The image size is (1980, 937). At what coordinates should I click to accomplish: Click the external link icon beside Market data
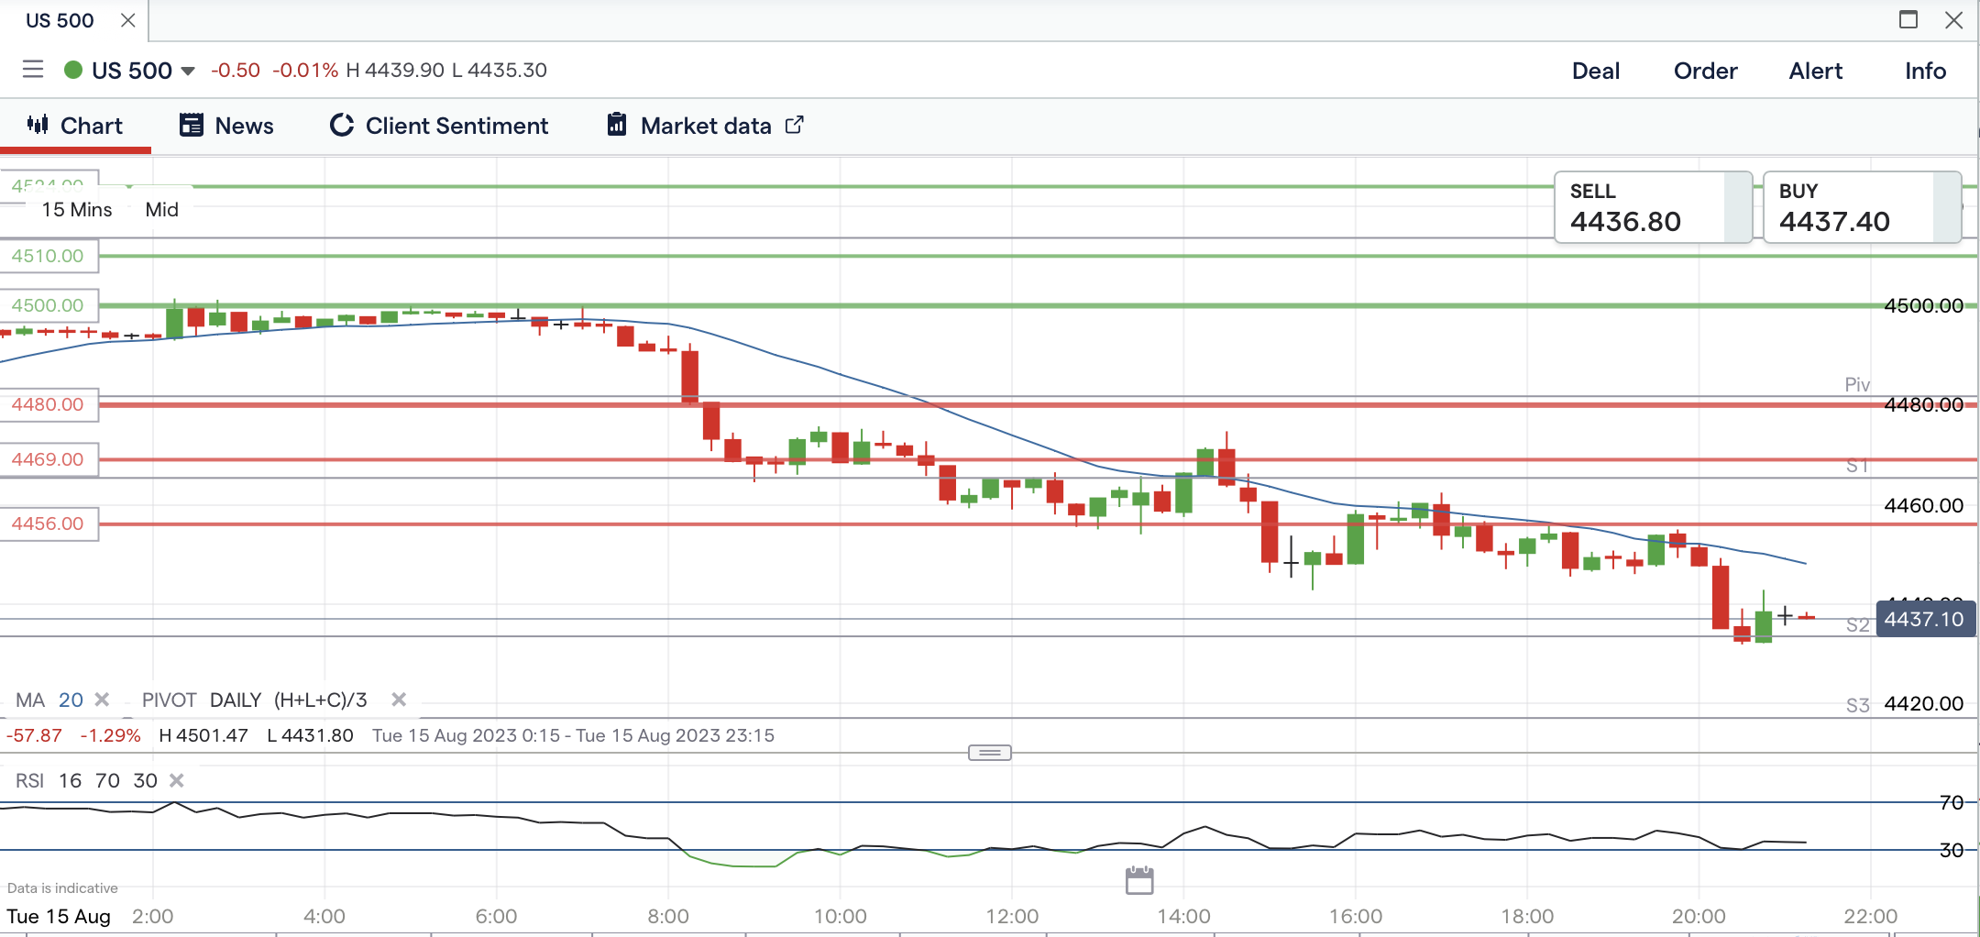pos(795,125)
